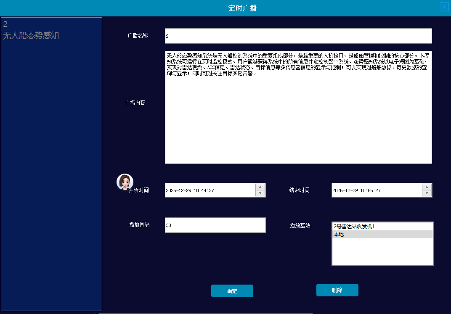
Task: Click the virtual assistant avatar icon
Action: click(125, 182)
